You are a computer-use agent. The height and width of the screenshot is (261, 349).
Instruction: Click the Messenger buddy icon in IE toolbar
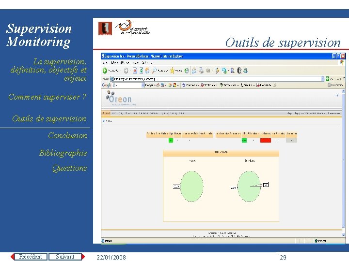(x=245, y=71)
